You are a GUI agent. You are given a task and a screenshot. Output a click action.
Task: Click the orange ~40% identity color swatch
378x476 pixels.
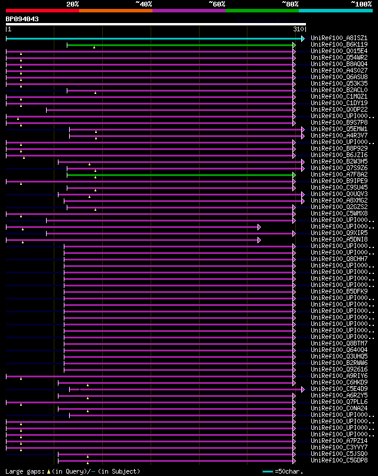(116, 11)
